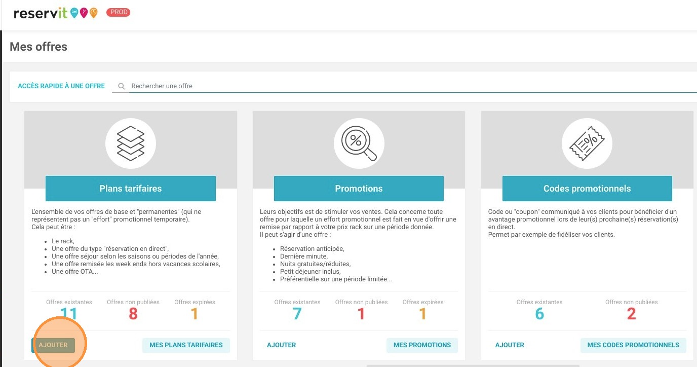Screen dimensions: 697x367
Task: Focus the Rechercher une offre field
Action: [413, 86]
